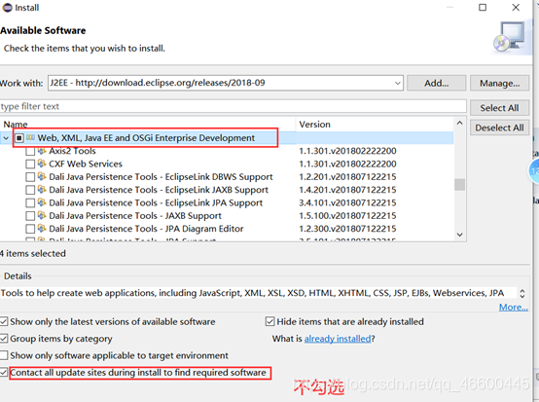The width and height of the screenshot is (539, 402).
Task: Uncheck Contact all update sites during install
Action: click(4, 373)
